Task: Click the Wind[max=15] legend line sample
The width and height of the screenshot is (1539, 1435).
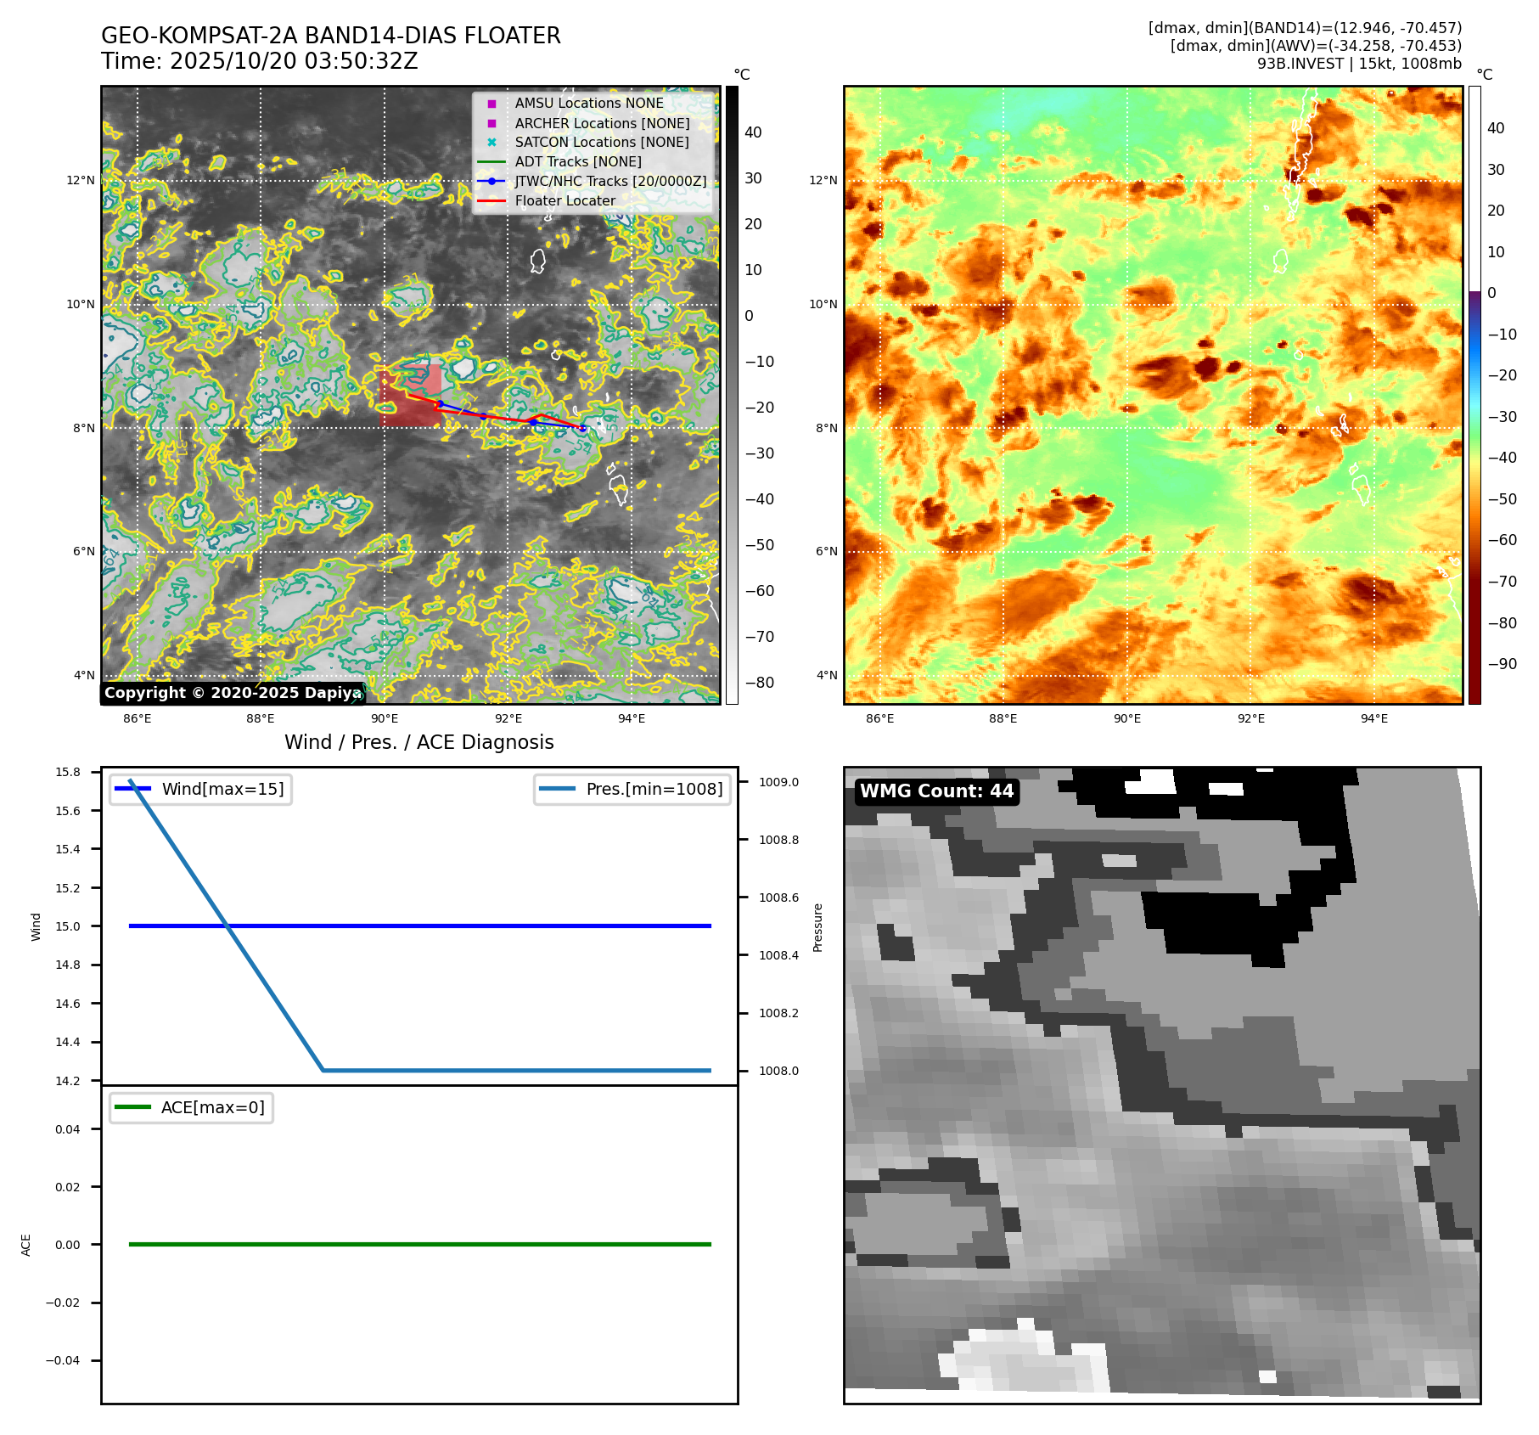Action: (132, 789)
